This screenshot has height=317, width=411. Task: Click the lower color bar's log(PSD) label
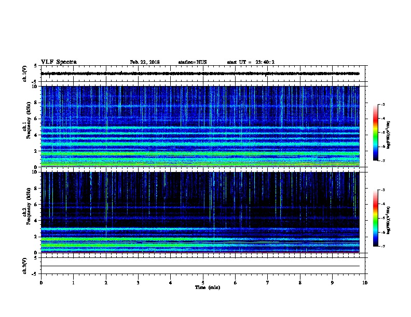point(389,221)
